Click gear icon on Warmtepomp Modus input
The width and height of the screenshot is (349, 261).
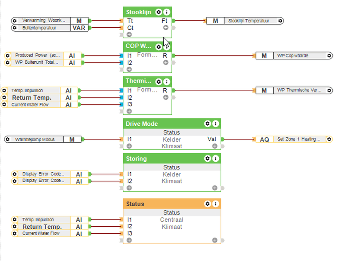pos(7,139)
